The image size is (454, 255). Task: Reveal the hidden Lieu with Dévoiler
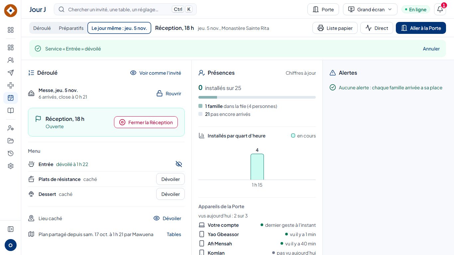tap(167, 218)
